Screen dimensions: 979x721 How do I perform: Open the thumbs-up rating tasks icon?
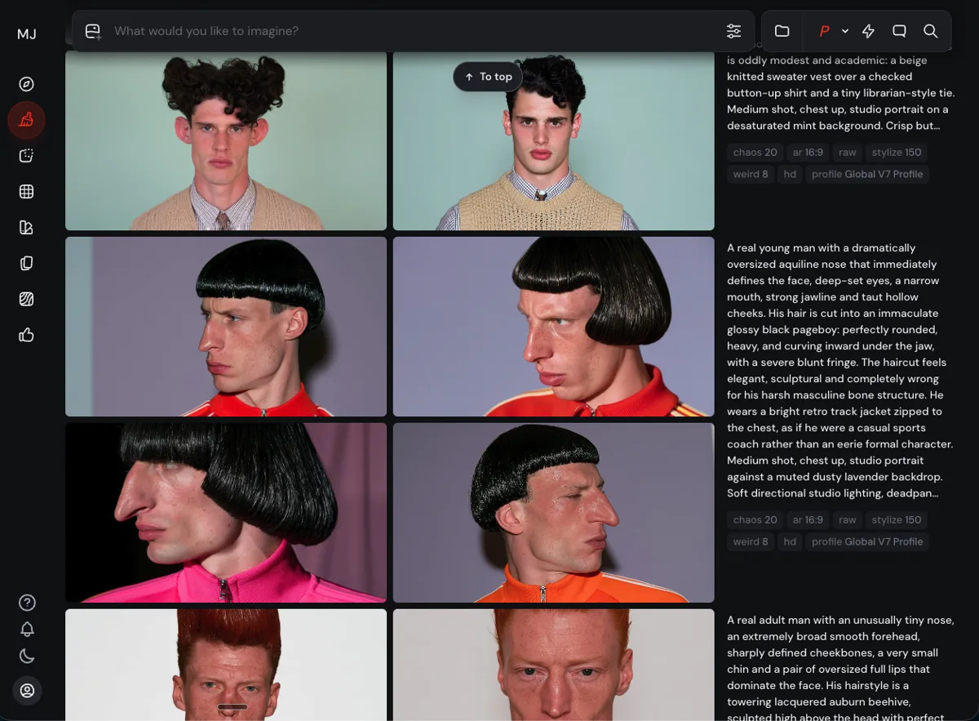click(x=26, y=335)
